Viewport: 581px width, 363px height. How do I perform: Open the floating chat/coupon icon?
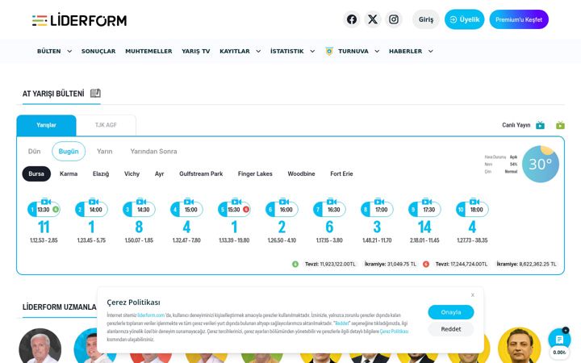pos(559,340)
